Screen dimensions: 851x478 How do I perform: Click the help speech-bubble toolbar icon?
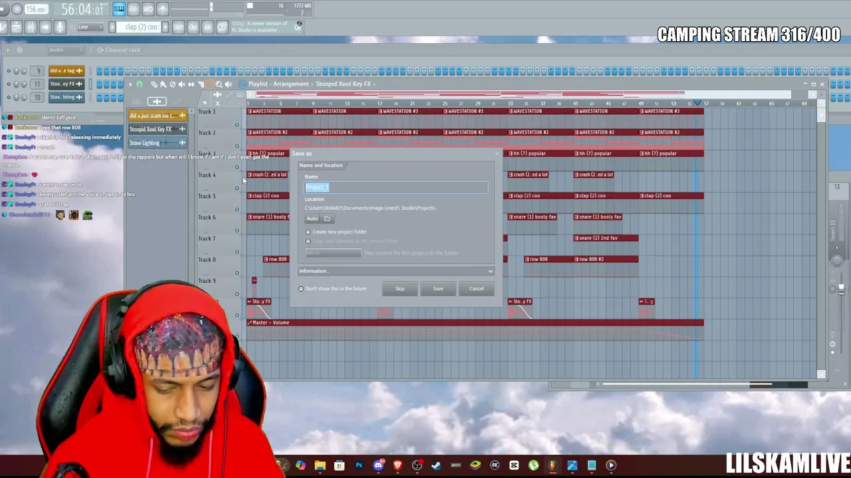(222, 27)
